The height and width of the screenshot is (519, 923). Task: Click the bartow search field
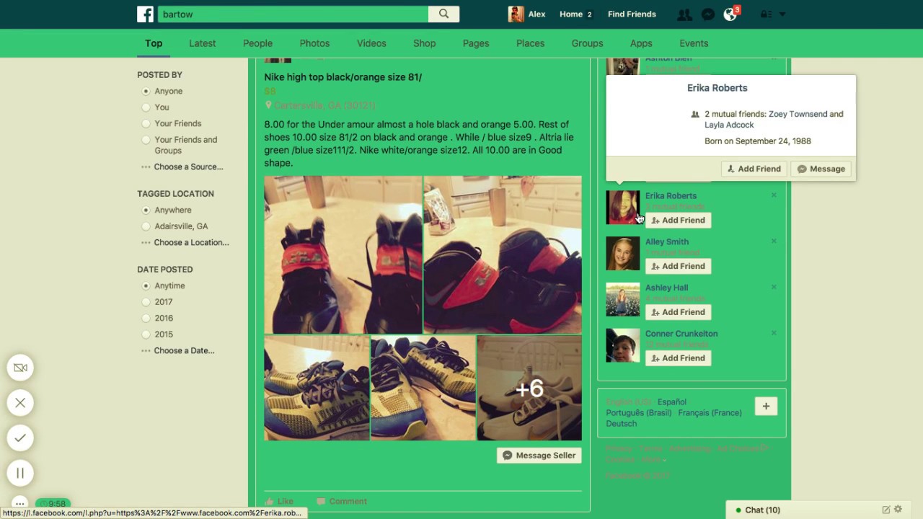click(x=293, y=14)
